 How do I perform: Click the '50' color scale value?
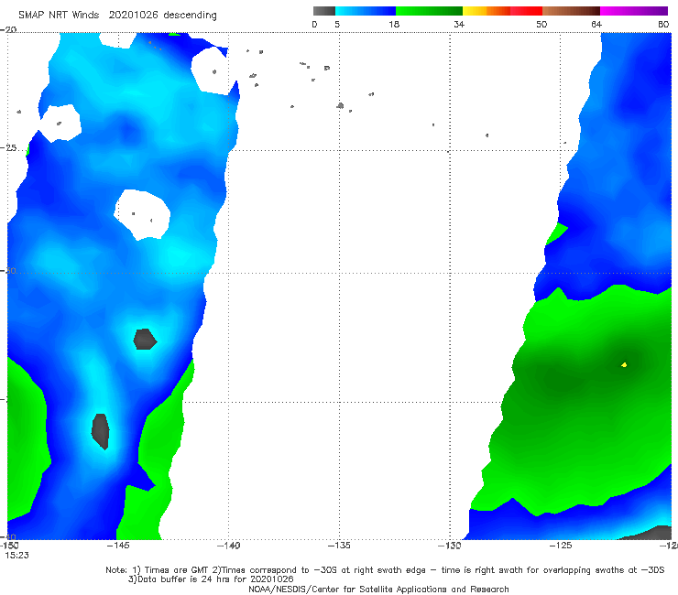click(x=541, y=24)
